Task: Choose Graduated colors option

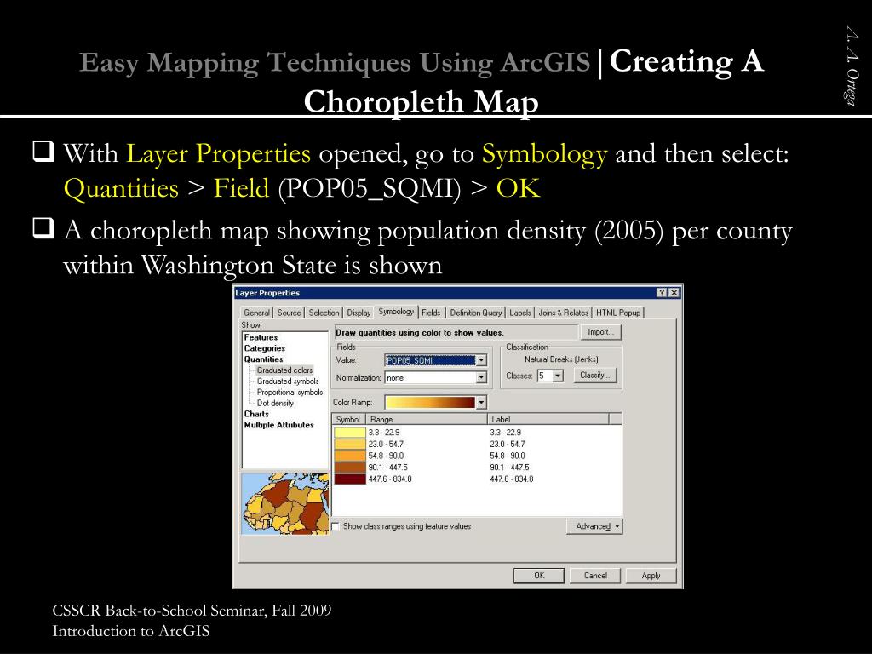Action: (284, 370)
